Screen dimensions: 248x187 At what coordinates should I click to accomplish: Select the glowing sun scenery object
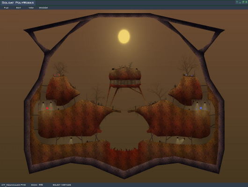[x=124, y=36]
